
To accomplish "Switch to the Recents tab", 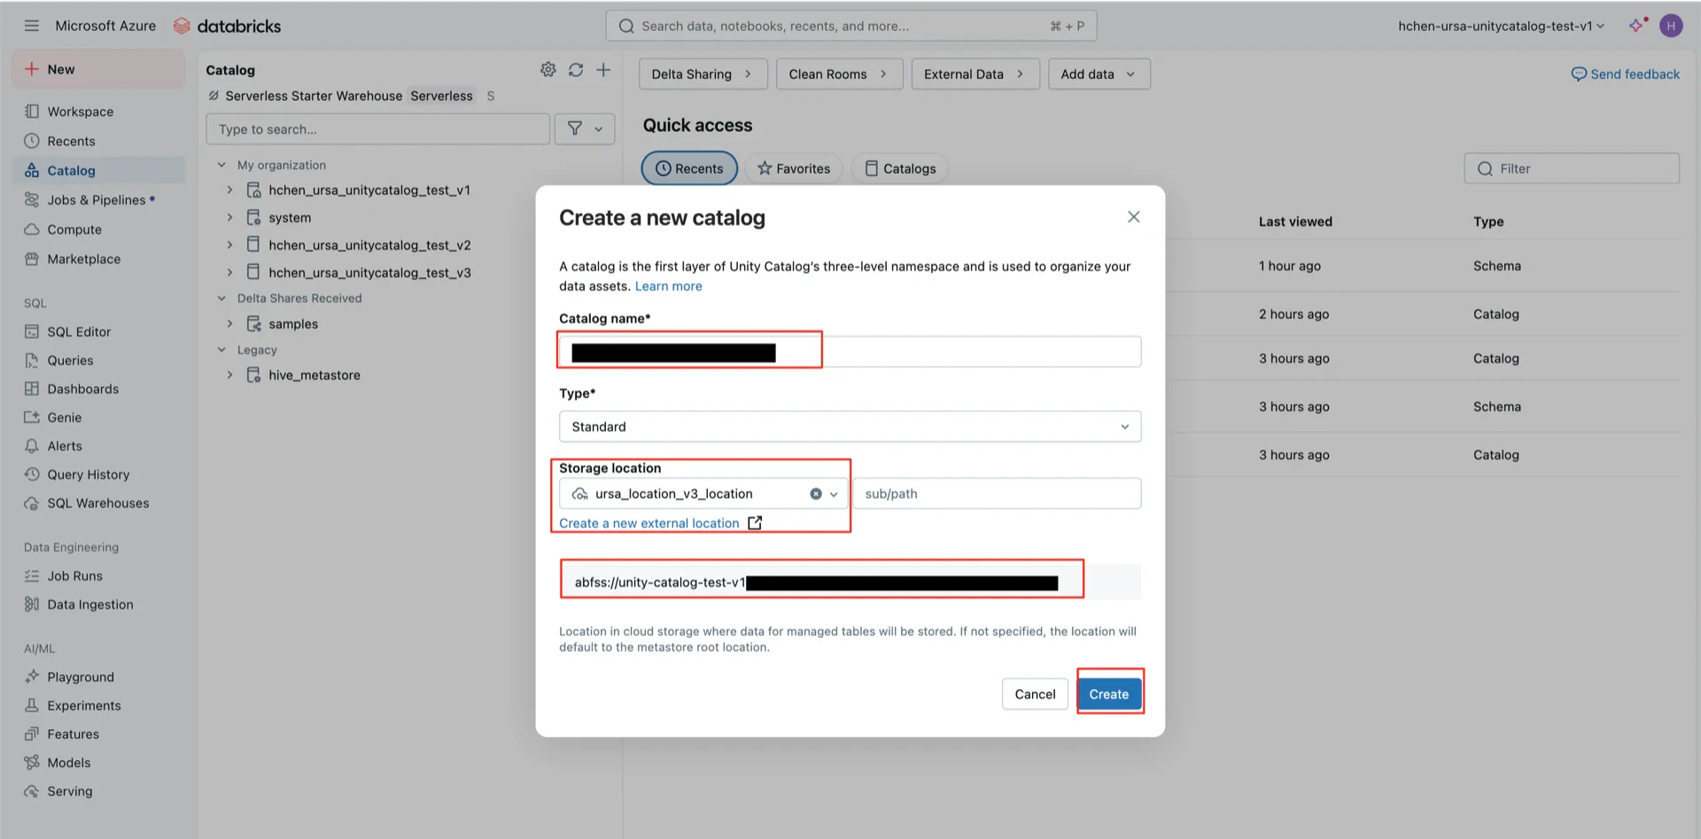I will click(689, 168).
